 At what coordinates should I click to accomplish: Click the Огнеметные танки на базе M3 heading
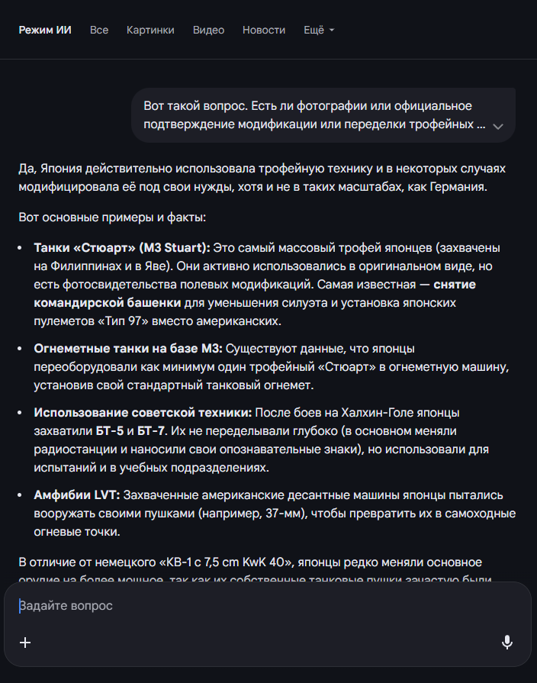click(128, 349)
